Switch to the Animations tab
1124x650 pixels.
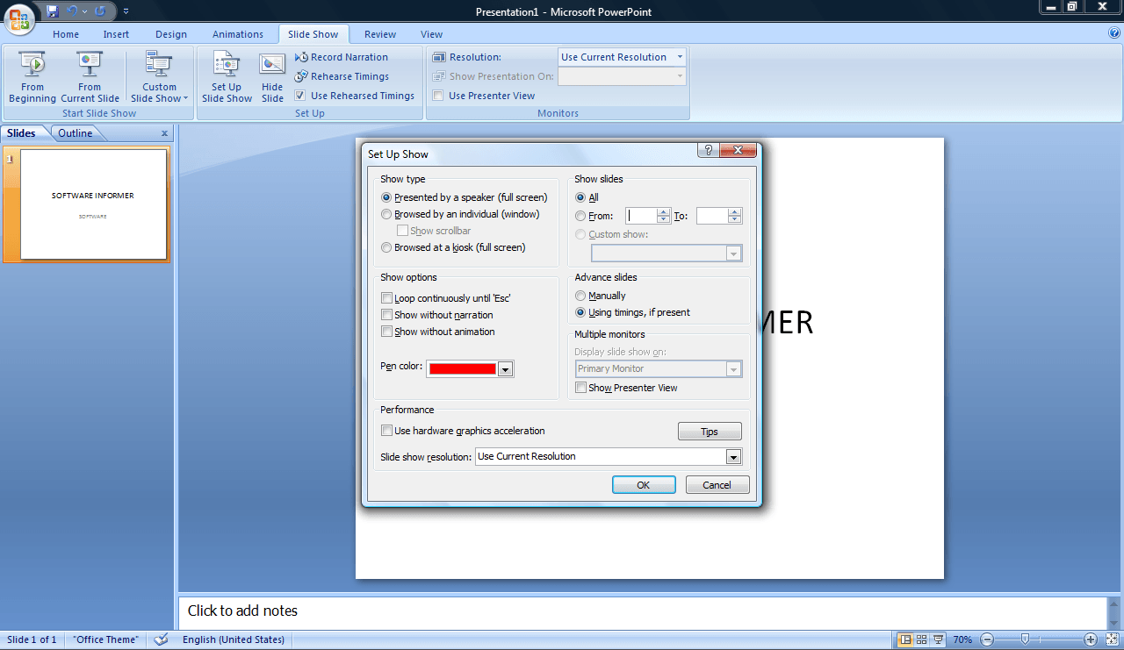click(x=237, y=34)
